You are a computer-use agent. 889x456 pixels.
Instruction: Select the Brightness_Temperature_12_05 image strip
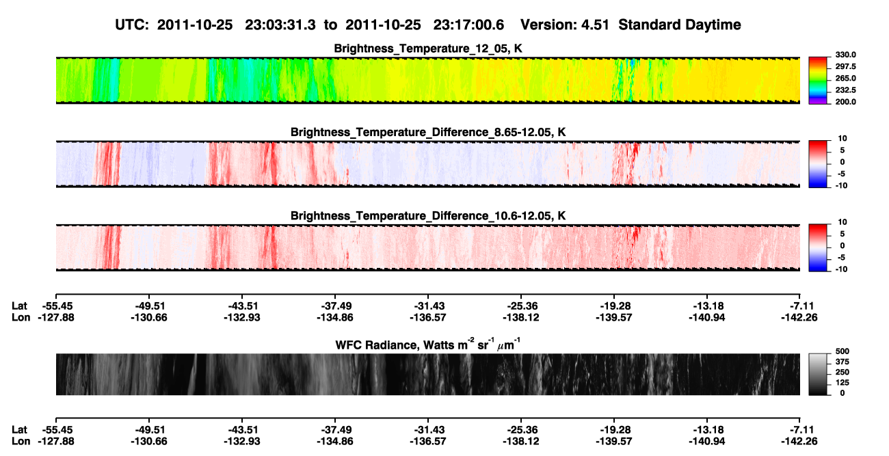click(x=427, y=81)
